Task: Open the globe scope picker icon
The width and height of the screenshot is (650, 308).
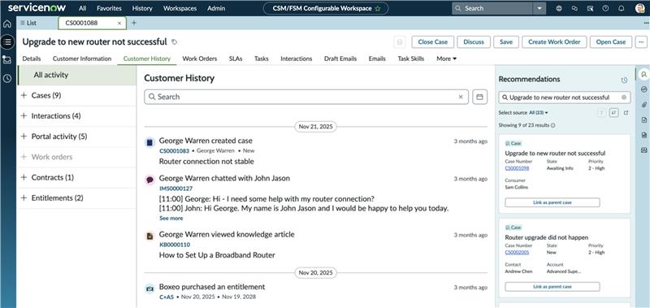Action: [x=559, y=8]
